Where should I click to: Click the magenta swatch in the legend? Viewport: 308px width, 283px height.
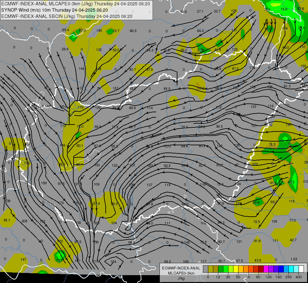click(266, 269)
